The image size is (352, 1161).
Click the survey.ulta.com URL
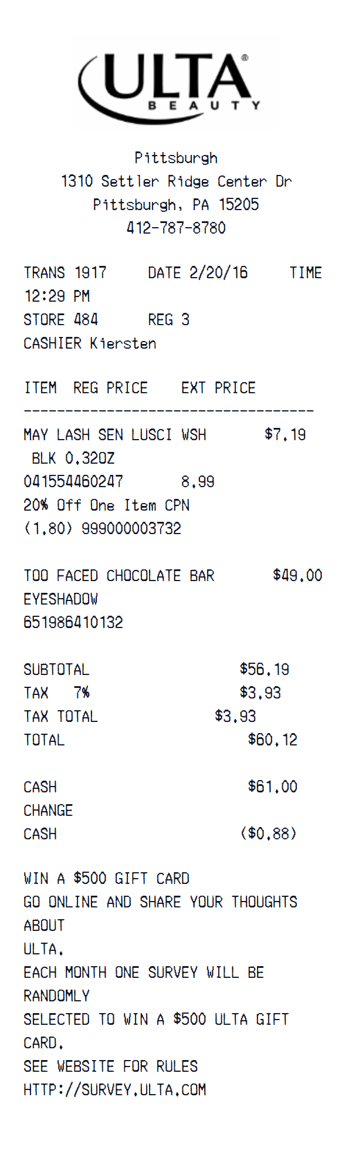[x=115, y=1089]
